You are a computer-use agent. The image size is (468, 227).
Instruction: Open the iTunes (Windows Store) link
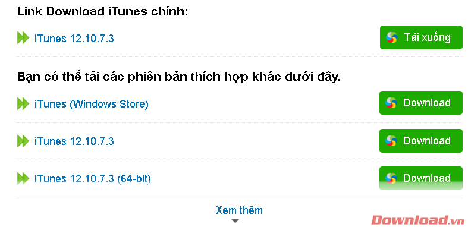point(92,104)
